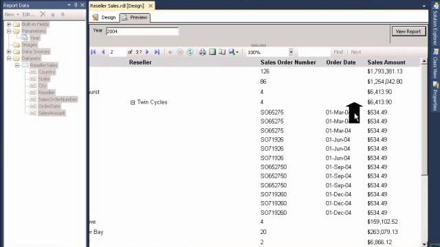The image size is (440, 247).
Task: Click the View Report button
Action: 408,32
